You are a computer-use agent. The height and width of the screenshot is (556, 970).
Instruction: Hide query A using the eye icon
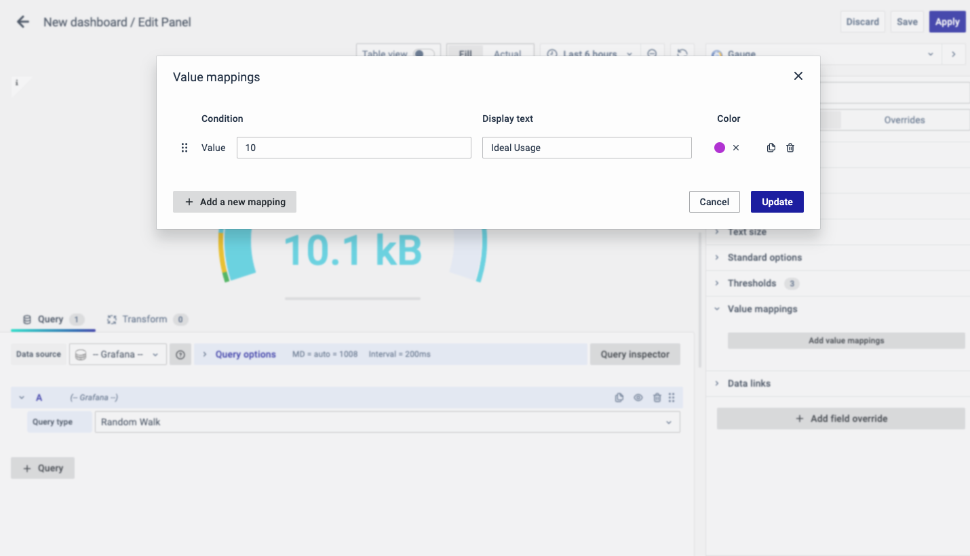pos(638,398)
